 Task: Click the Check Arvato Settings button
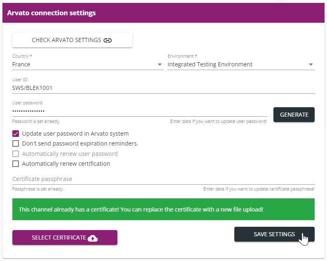pyautogui.click(x=72, y=40)
